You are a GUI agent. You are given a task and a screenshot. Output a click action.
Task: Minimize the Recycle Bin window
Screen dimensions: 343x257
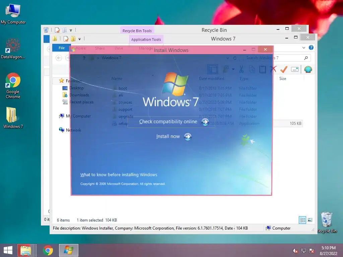point(278,29)
